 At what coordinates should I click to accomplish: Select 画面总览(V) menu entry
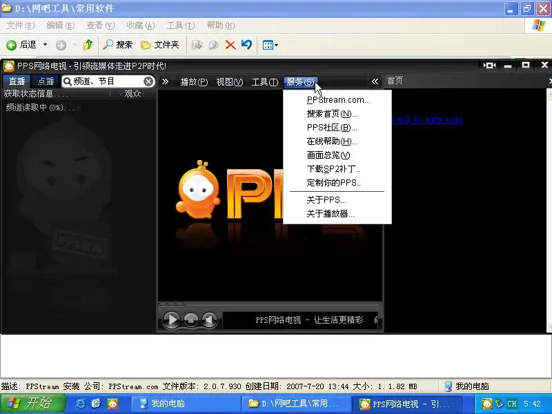point(337,155)
